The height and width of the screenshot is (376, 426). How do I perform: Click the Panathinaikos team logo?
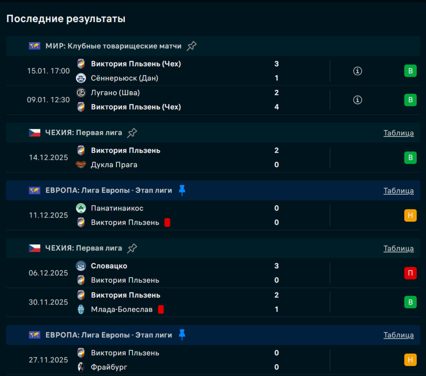81,208
